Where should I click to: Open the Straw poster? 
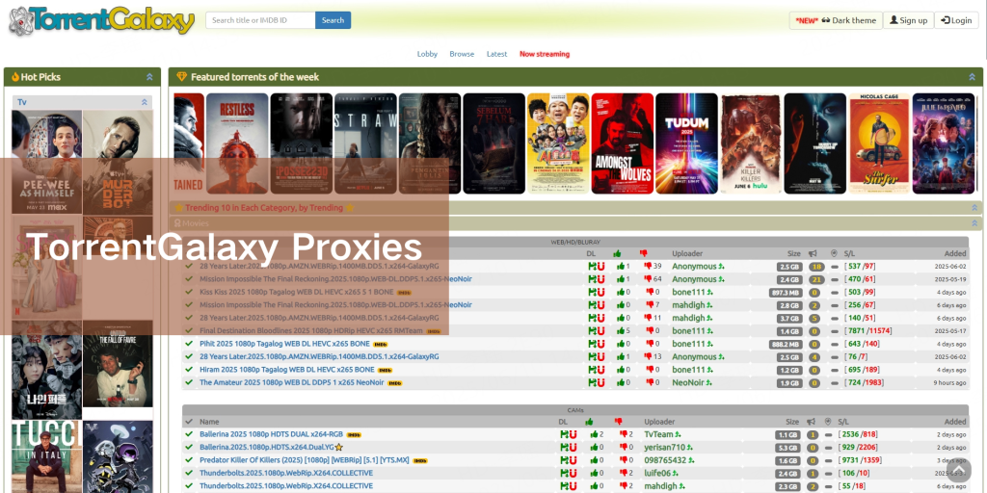click(x=365, y=143)
